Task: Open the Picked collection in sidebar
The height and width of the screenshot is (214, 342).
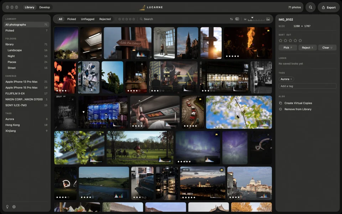Action: (x=26, y=31)
